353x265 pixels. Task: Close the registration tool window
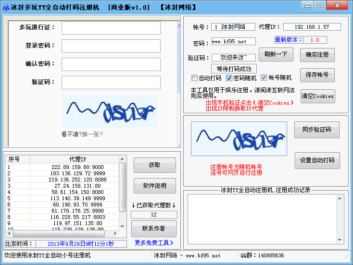(337, 6)
